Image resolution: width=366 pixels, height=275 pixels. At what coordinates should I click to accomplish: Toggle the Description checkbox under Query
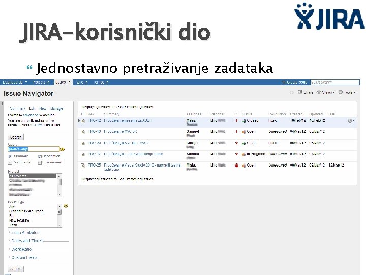click(40, 156)
